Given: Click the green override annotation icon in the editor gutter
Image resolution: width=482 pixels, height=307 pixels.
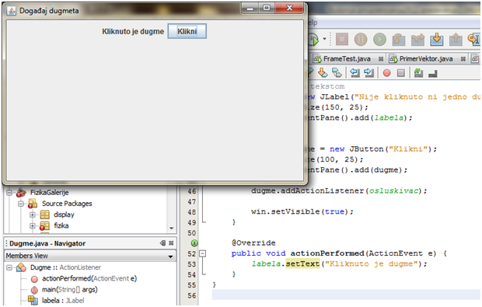Looking at the screenshot, I should (194, 243).
